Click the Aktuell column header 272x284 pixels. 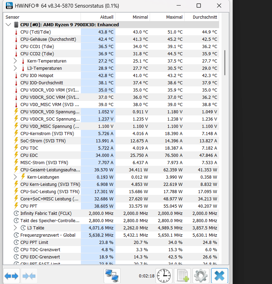point(98,17)
